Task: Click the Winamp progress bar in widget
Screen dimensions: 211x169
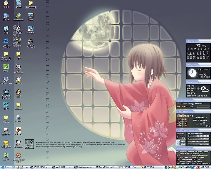Action: (203, 107)
